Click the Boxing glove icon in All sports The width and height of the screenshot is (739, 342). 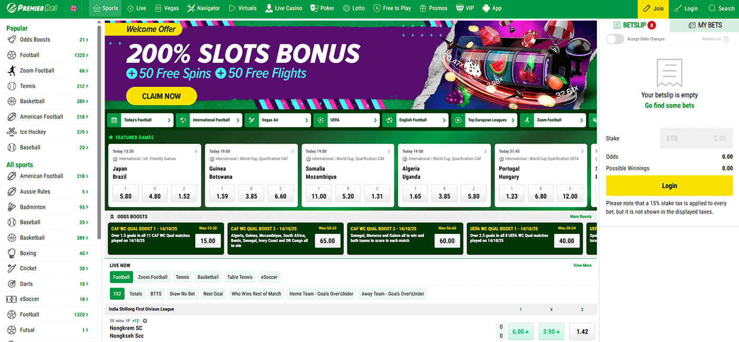(12, 253)
